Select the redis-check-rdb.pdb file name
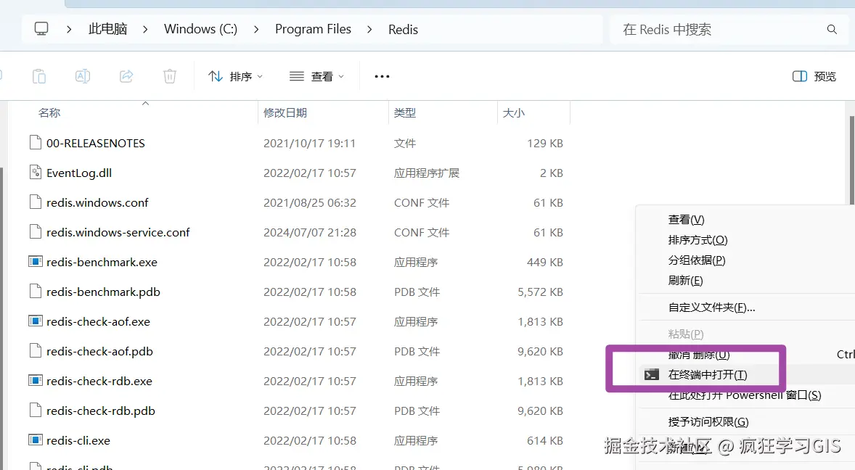 pos(101,411)
